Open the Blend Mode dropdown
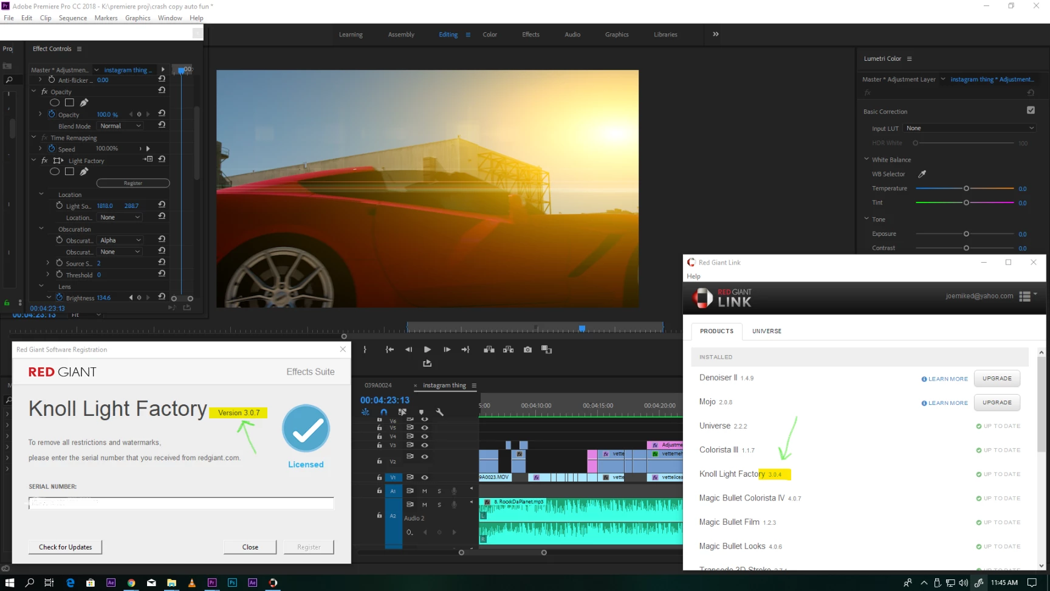 tap(120, 126)
